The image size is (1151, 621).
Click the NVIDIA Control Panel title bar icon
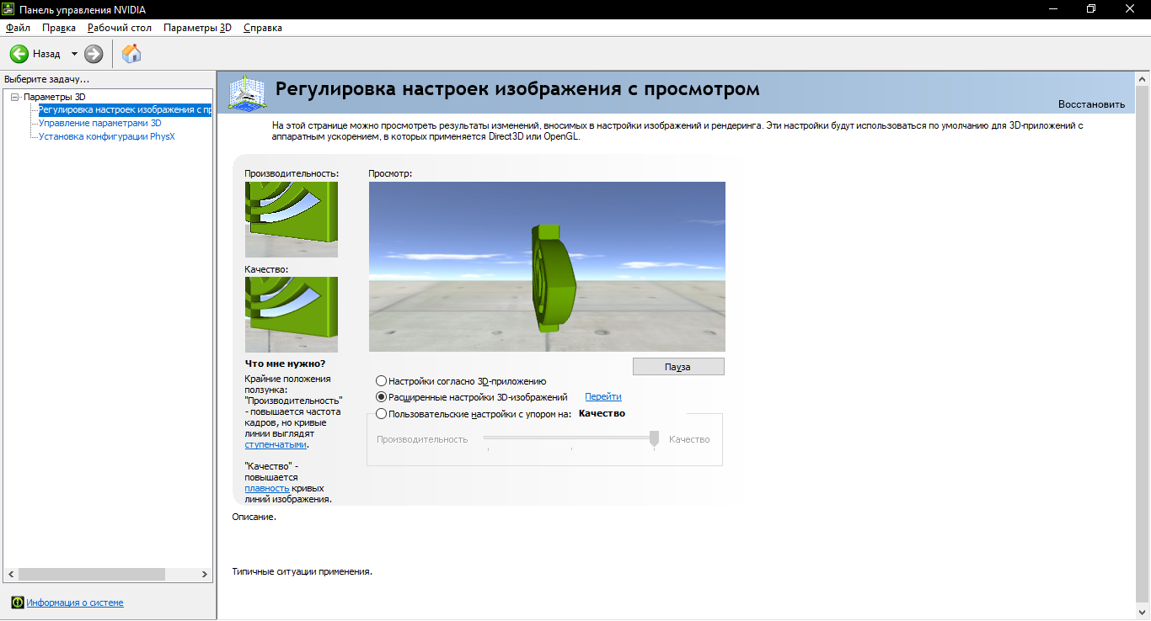point(8,8)
